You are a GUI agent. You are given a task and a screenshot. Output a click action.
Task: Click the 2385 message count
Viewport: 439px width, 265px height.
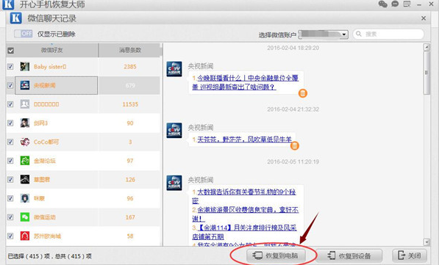(x=130, y=67)
